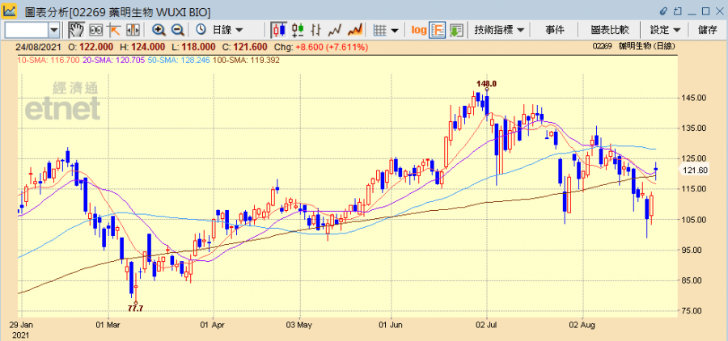Click the 事件 events button
The height and width of the screenshot is (341, 728).
click(x=555, y=30)
